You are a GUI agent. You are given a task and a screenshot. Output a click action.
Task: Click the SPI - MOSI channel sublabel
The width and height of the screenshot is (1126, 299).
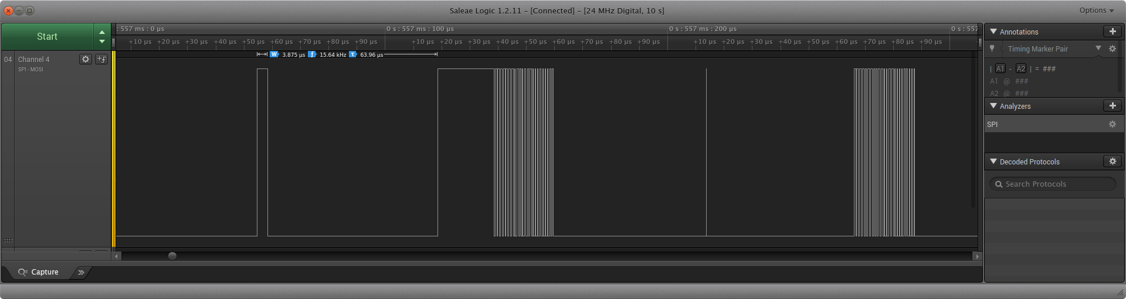(x=30, y=70)
